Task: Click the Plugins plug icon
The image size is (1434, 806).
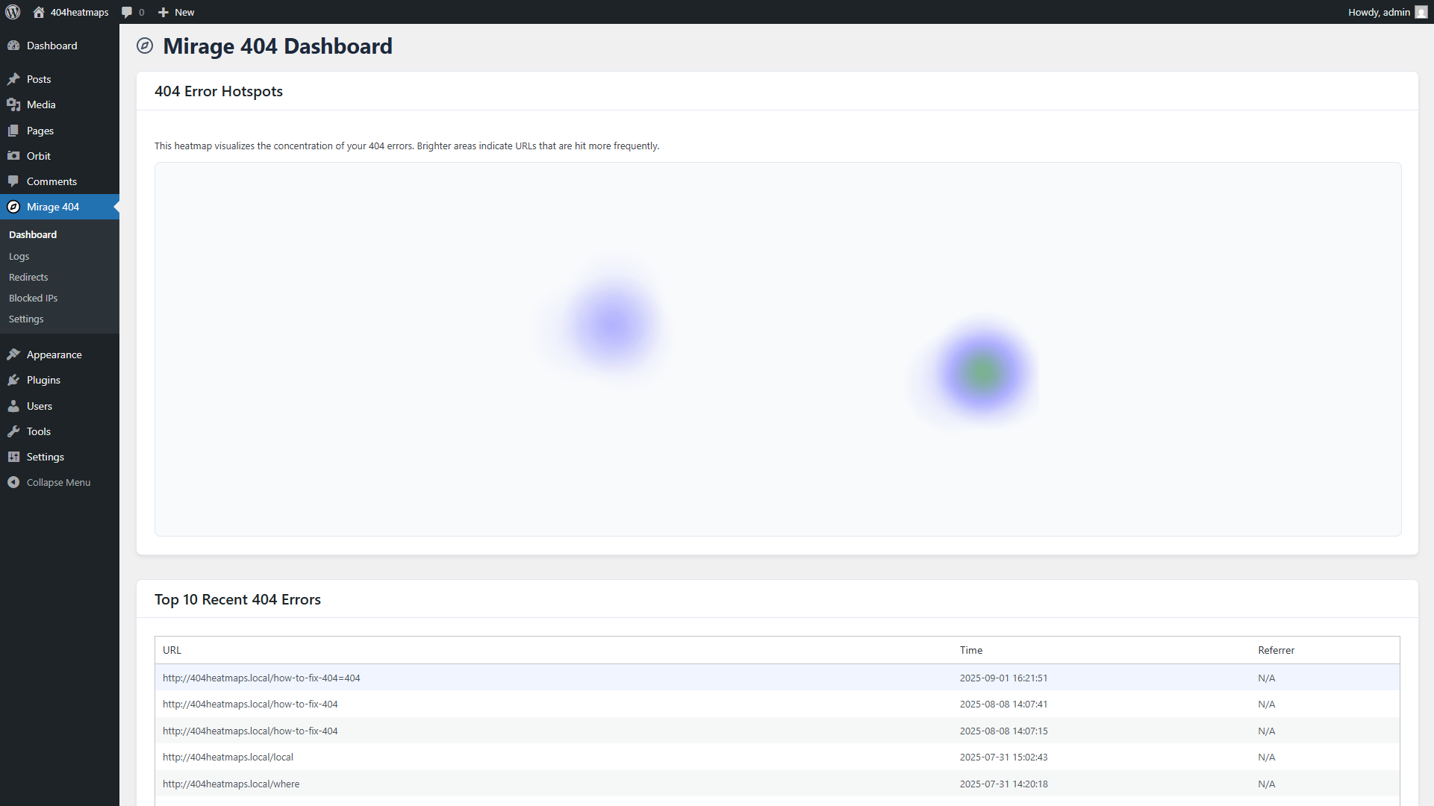Action: pos(13,380)
